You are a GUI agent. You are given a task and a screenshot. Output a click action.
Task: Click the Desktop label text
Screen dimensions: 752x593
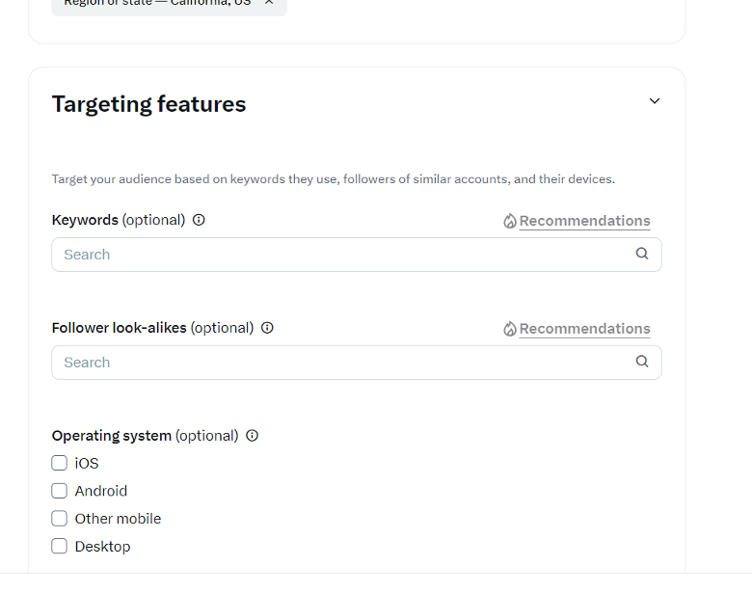[x=102, y=547]
